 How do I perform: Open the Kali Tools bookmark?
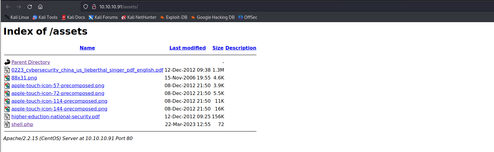point(45,17)
